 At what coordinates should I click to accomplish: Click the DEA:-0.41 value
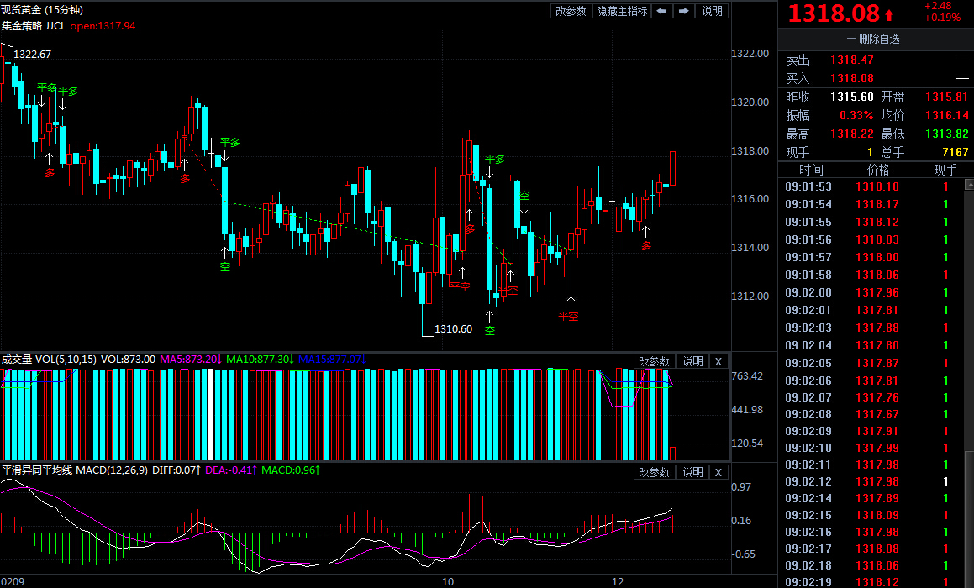click(x=231, y=470)
